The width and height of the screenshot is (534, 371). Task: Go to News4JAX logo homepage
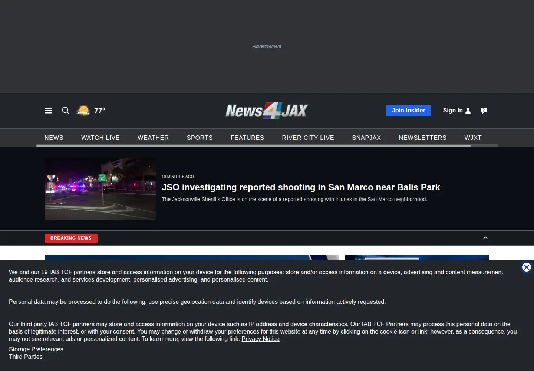pyautogui.click(x=267, y=111)
